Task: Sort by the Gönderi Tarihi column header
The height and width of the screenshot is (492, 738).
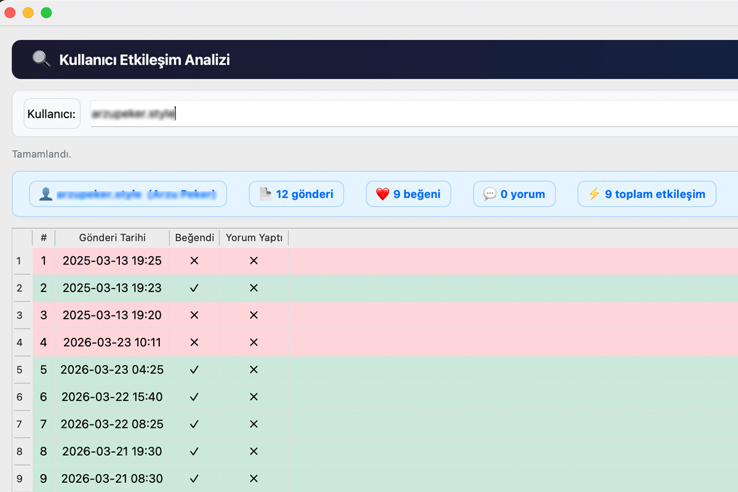Action: [x=112, y=238]
